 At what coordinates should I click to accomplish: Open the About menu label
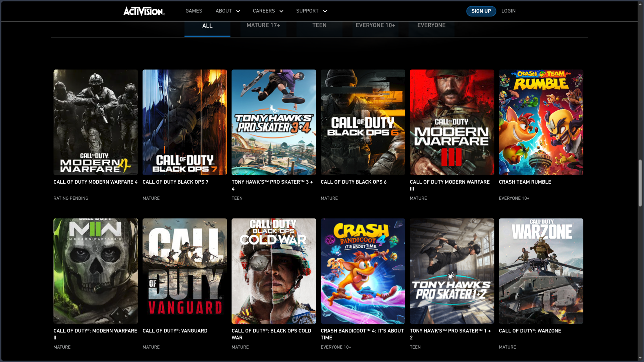[x=224, y=11]
